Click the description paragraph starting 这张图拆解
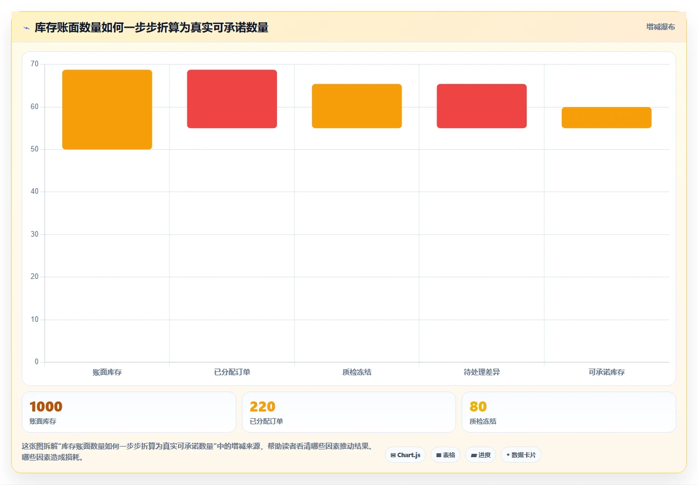The image size is (698, 485). tap(197, 452)
